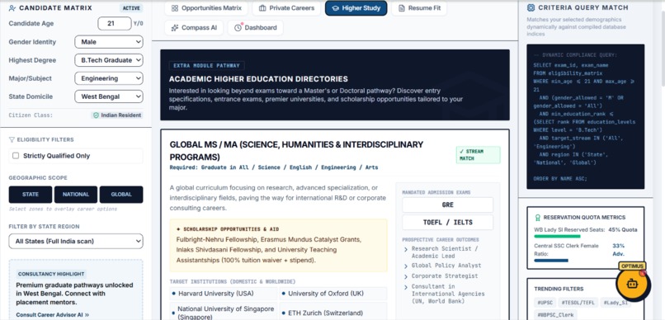Select the #TESOL/TEFL trending filter
Image resolution: width=665 pixels, height=320 pixels.
(x=578, y=303)
